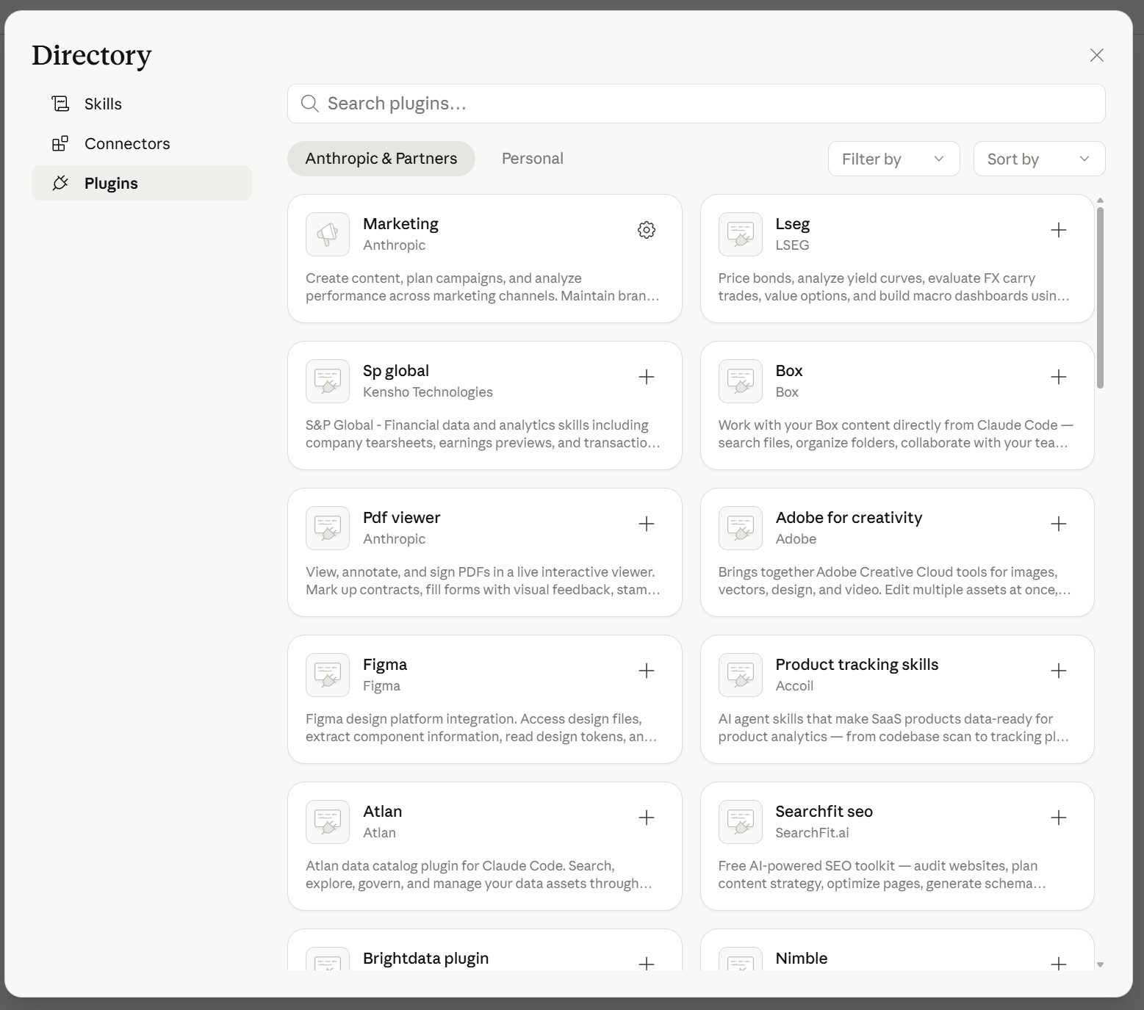Click 'Adobe' publisher text
The height and width of the screenshot is (1010, 1144).
796,539
